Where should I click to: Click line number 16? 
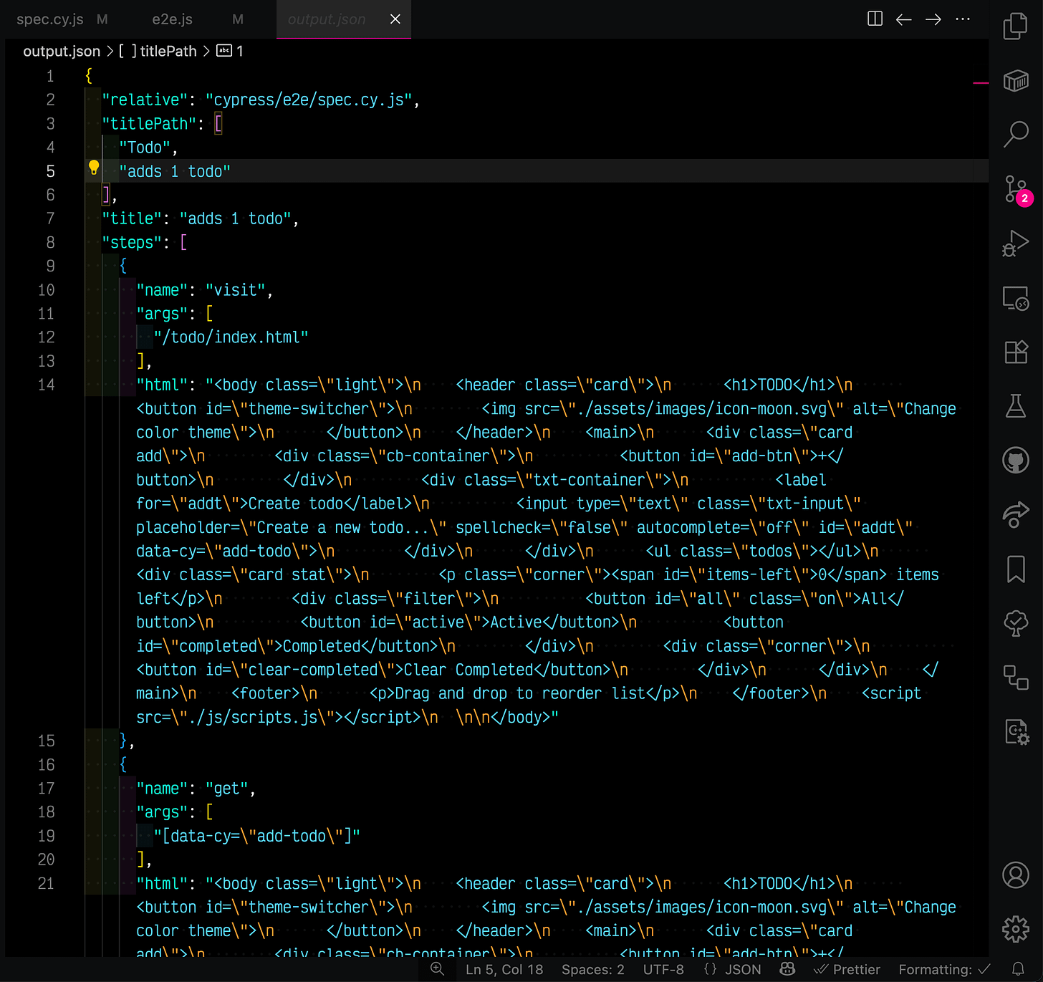coord(46,764)
